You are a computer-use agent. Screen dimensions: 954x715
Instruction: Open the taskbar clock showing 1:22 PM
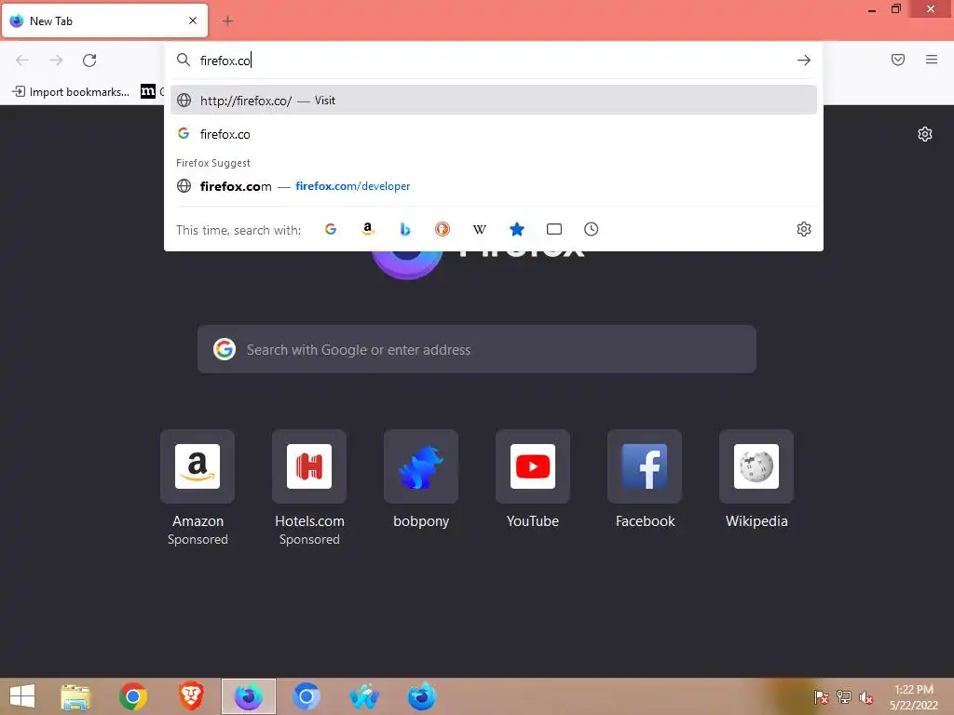(x=914, y=697)
